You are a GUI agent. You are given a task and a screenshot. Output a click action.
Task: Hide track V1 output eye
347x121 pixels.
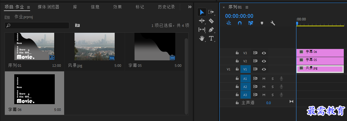[x=264, y=69]
